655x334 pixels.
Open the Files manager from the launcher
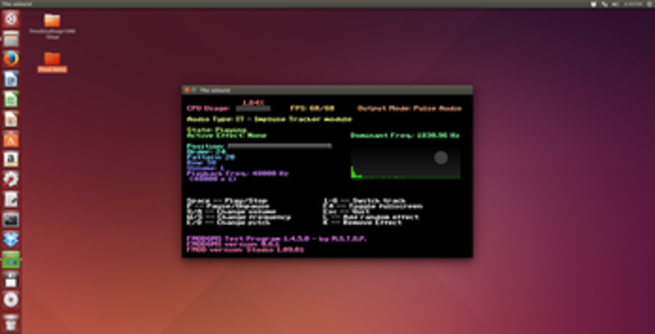(11, 39)
